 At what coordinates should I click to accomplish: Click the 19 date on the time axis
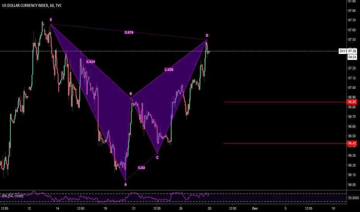tap(105, 209)
